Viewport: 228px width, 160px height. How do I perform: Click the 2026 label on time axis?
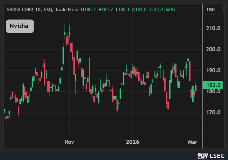[132, 142]
